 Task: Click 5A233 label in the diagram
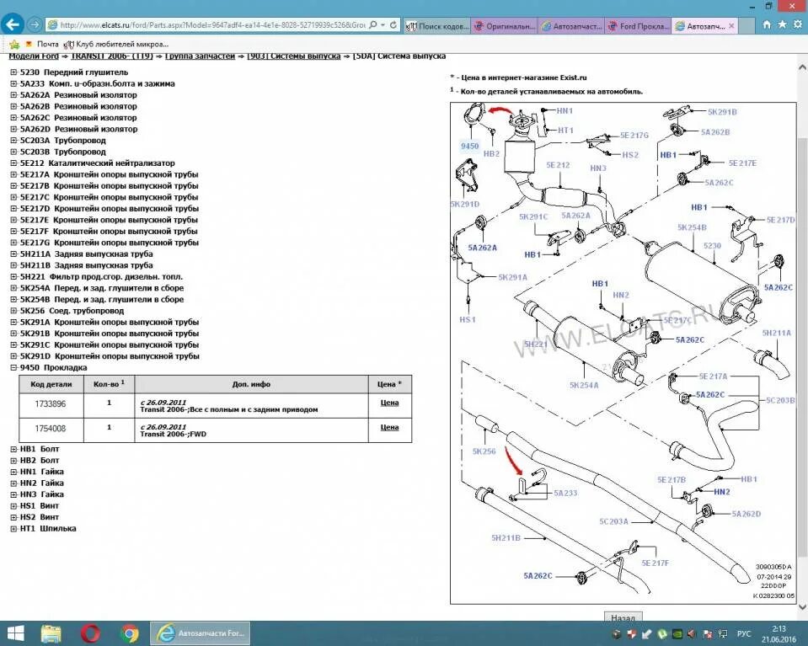[x=565, y=493]
